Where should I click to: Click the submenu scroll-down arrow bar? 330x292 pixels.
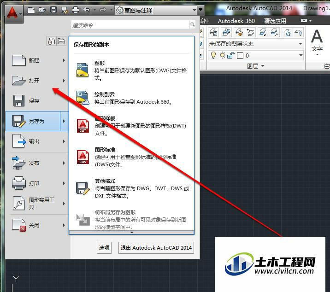(131, 233)
